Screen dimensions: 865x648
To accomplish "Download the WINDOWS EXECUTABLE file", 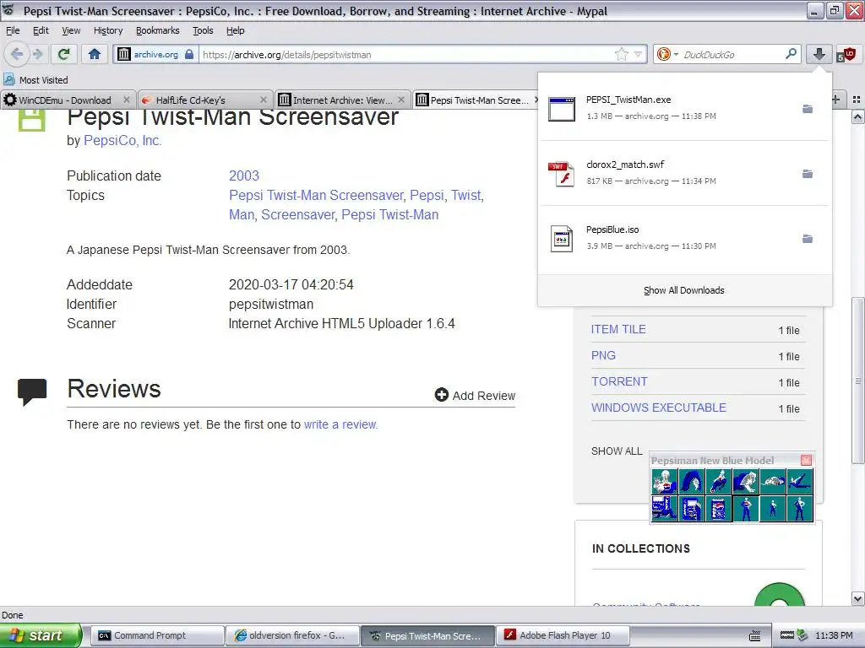I will coord(659,408).
